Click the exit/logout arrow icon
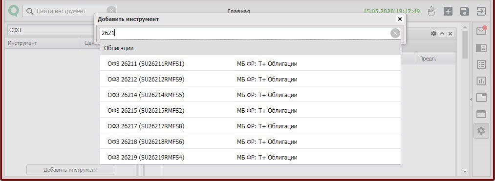 pyautogui.click(x=481, y=11)
